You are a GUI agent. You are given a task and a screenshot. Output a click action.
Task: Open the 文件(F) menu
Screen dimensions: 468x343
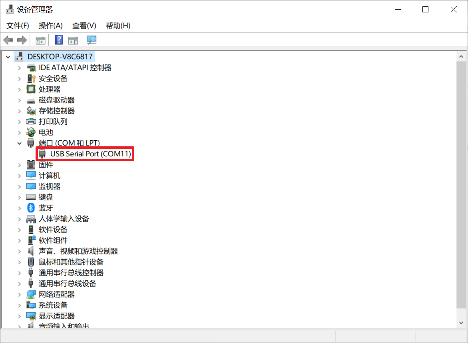[x=18, y=26]
